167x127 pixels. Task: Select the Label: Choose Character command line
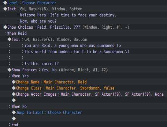pos(83,3)
